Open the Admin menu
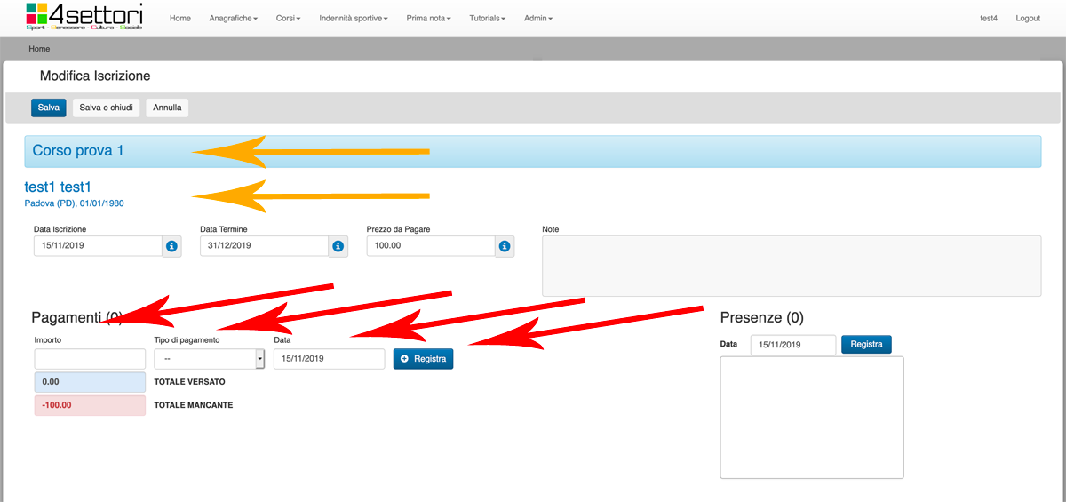This screenshot has height=502, width=1066. (537, 19)
